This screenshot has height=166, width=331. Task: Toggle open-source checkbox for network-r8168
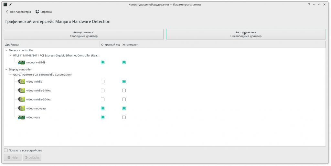102,62
